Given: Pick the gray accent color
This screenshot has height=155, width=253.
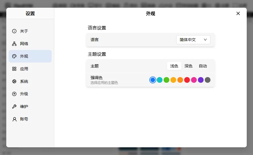Looking at the screenshot, I should [208, 80].
